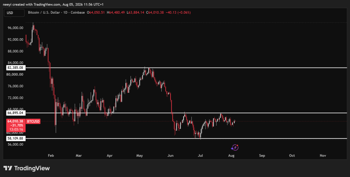Click the Jun time axis label
Screen dimensions: 350x177
170,156
